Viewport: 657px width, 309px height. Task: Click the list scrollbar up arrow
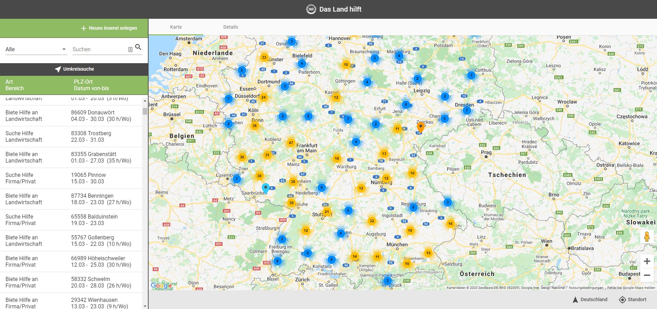click(145, 101)
